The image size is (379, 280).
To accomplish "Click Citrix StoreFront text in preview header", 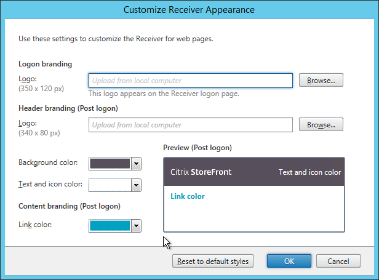I will [x=201, y=172].
